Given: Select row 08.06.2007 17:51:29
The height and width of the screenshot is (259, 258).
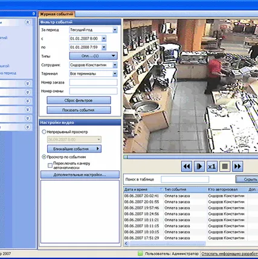Looking at the screenshot, I should [x=190, y=238].
